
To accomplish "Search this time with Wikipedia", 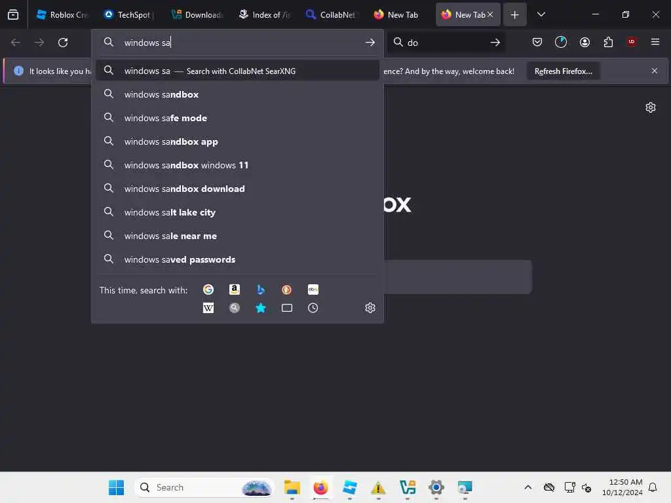I will point(208,308).
